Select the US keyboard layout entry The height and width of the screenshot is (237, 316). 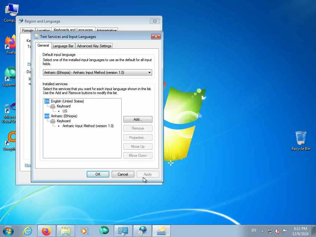65,111
